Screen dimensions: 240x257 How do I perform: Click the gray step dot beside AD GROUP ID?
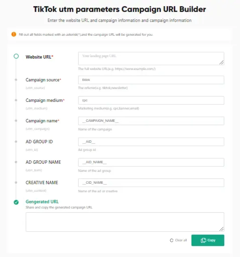[16, 141]
